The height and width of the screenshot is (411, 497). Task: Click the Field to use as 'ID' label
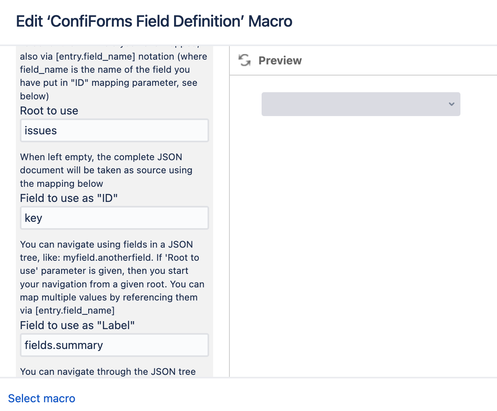click(68, 198)
